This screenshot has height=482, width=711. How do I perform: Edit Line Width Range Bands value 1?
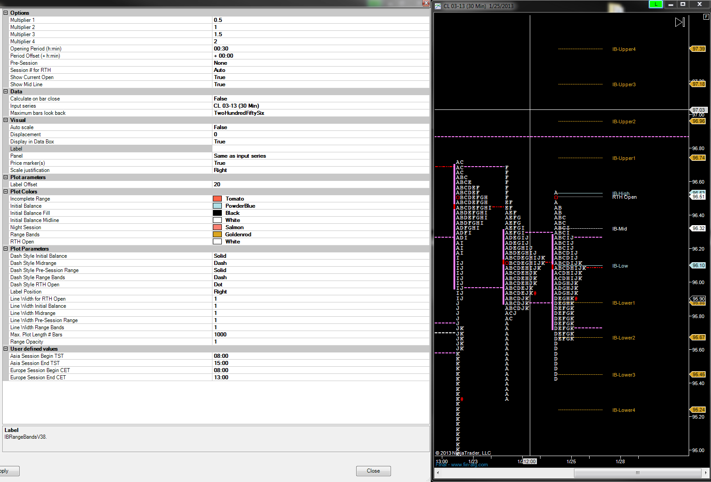coord(320,327)
